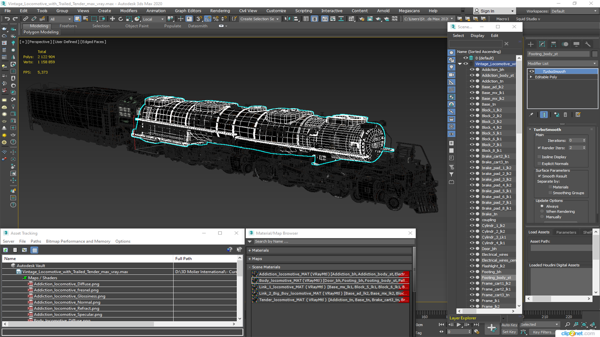Click the Redo arrow icon
Image resolution: width=600 pixels, height=337 pixels.
15,19
